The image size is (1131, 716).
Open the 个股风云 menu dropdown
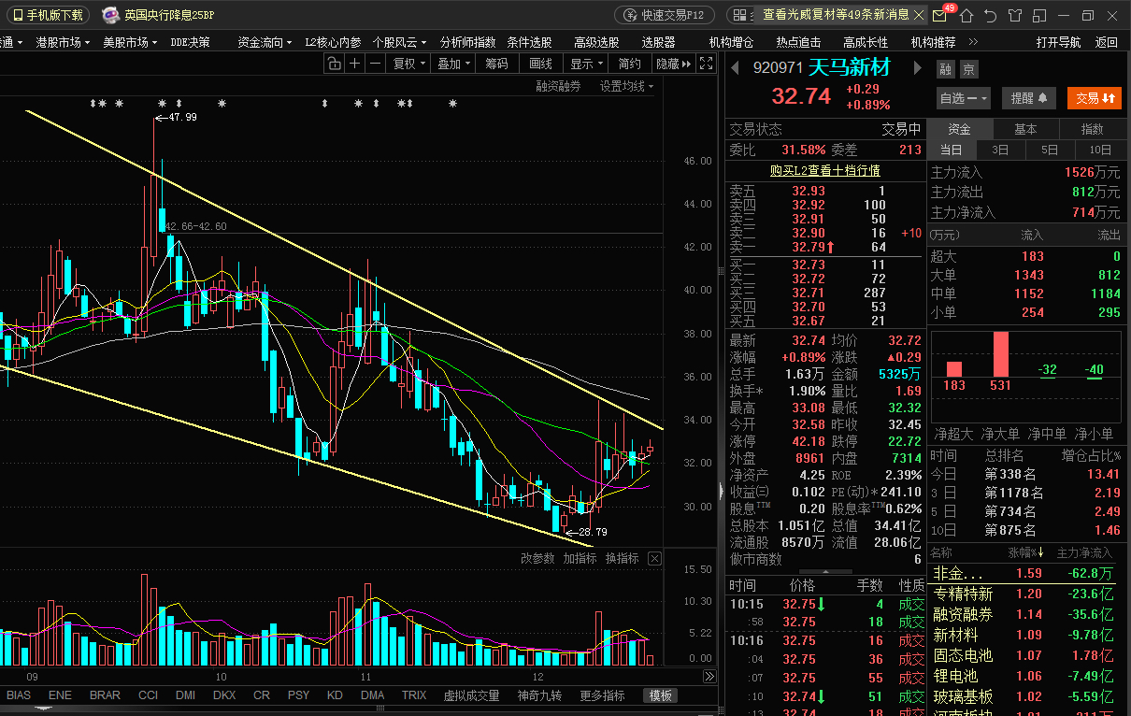point(400,42)
